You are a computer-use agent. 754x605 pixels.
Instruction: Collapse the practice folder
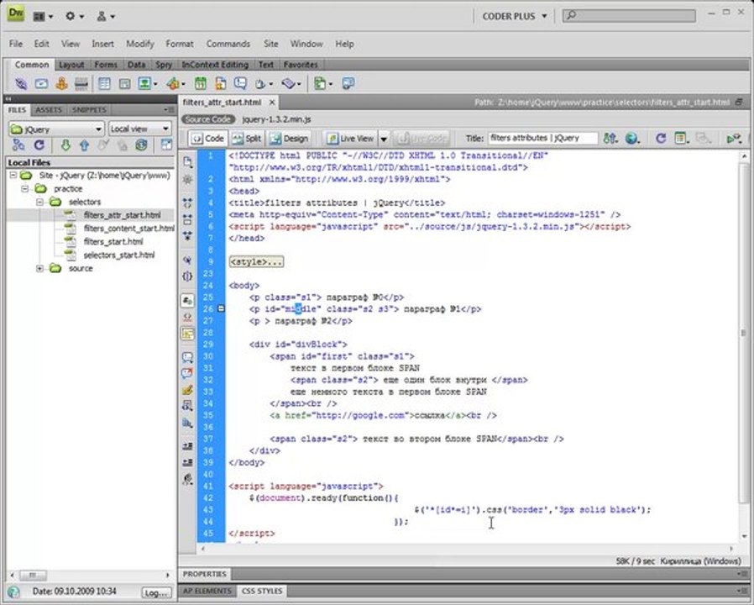tap(24, 189)
